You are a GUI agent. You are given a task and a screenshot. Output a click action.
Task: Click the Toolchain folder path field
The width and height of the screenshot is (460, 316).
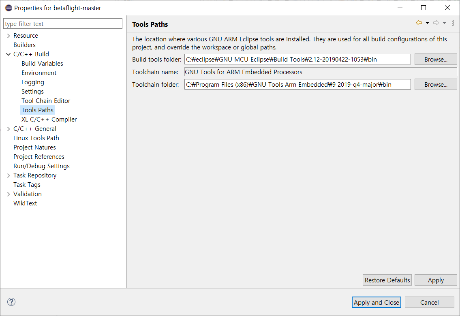pos(297,84)
